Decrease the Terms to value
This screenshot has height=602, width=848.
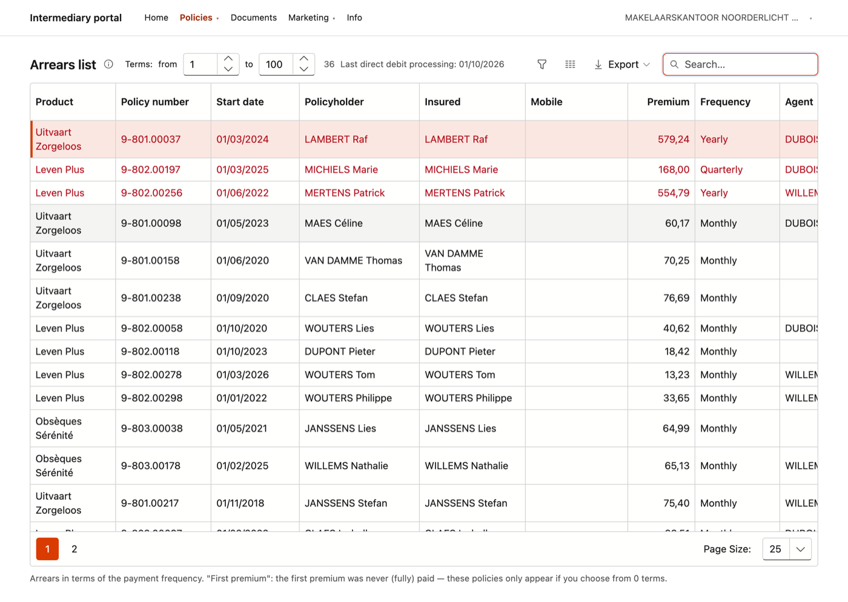pos(304,70)
